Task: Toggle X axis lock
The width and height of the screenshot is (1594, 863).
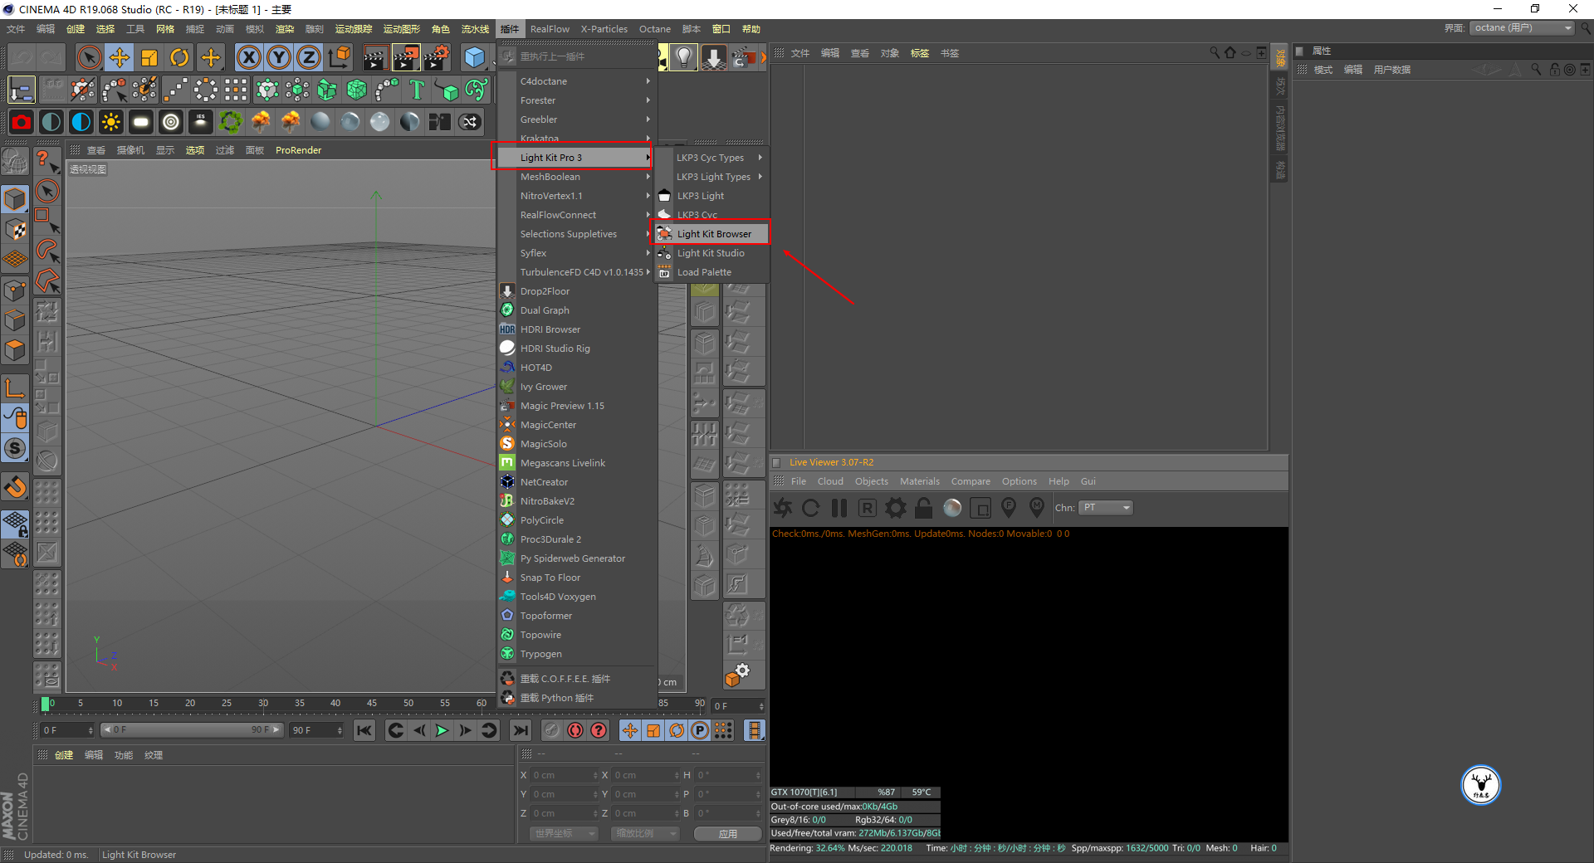Action: (x=248, y=57)
